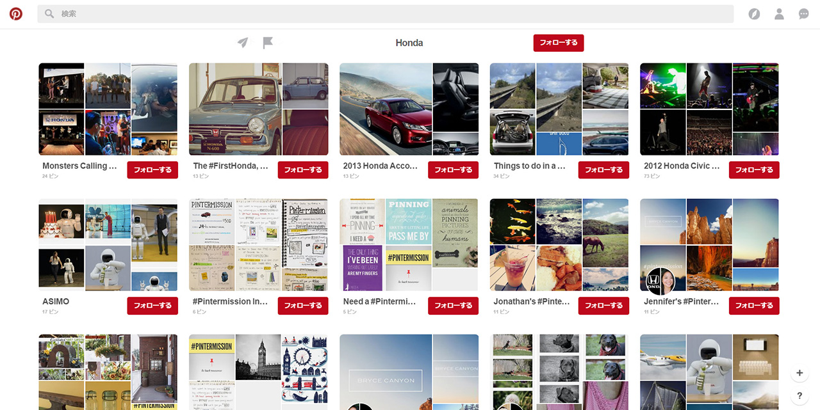The height and width of the screenshot is (410, 820).
Task: Open the grazing horse photo thumbnail
Action: (605, 233)
